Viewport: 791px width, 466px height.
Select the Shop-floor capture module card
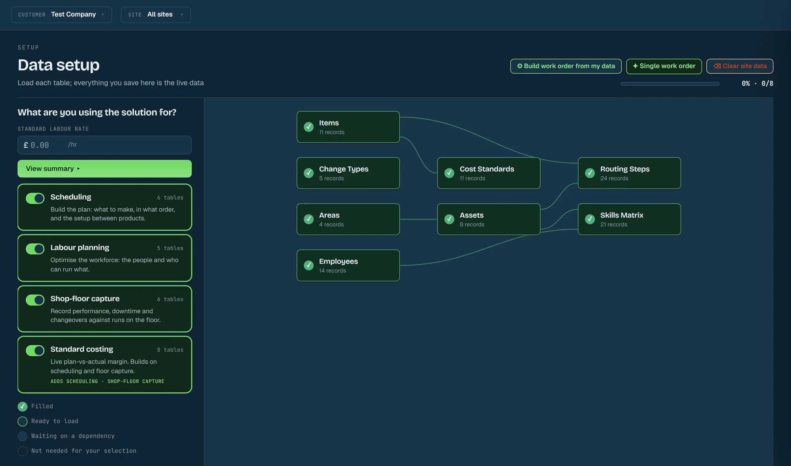[104, 309]
